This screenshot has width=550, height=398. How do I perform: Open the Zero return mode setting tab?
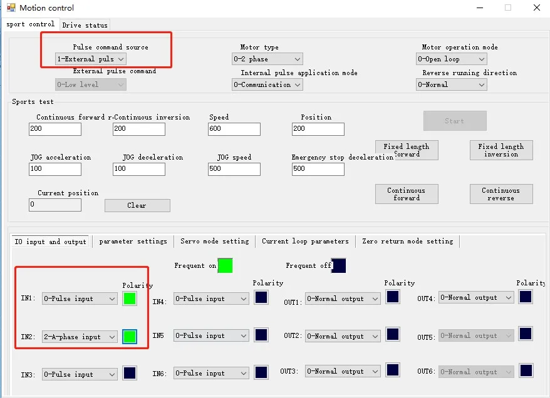point(408,241)
